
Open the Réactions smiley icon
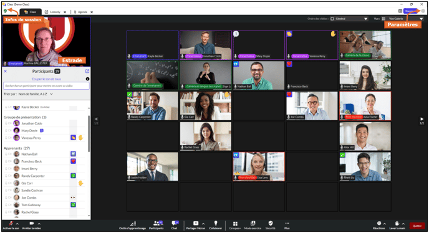click(x=379, y=223)
